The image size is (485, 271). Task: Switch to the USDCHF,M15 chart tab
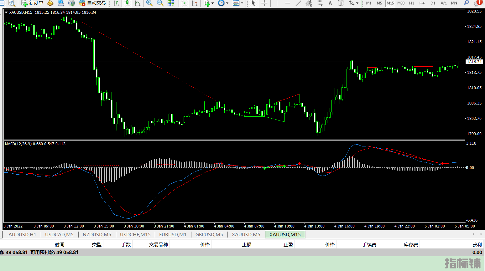(x=135, y=234)
